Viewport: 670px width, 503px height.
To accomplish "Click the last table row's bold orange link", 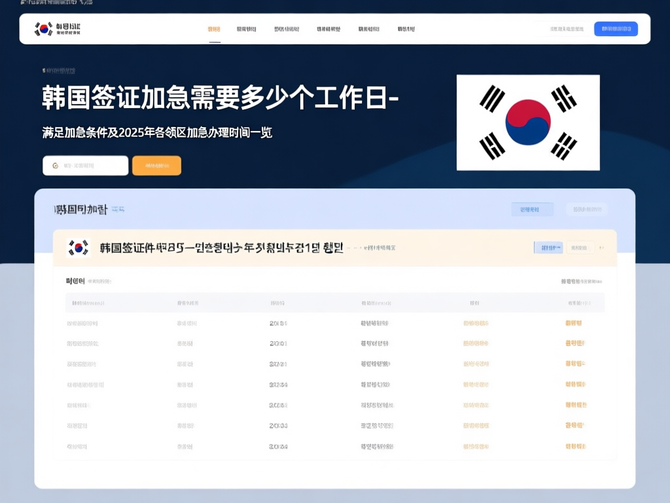I will pos(575,446).
